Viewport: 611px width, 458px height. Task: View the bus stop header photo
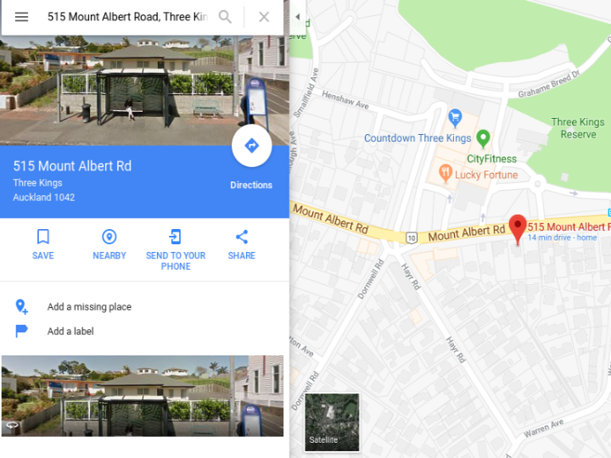[x=144, y=90]
